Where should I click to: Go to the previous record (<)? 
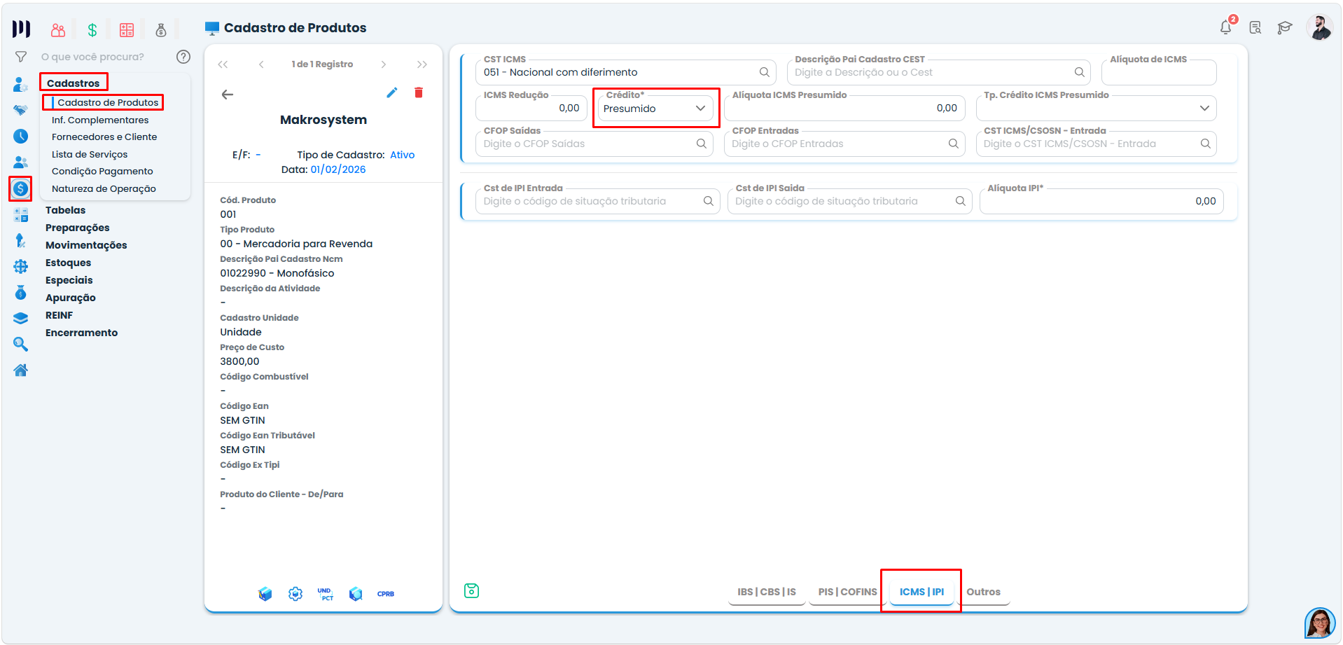point(261,64)
